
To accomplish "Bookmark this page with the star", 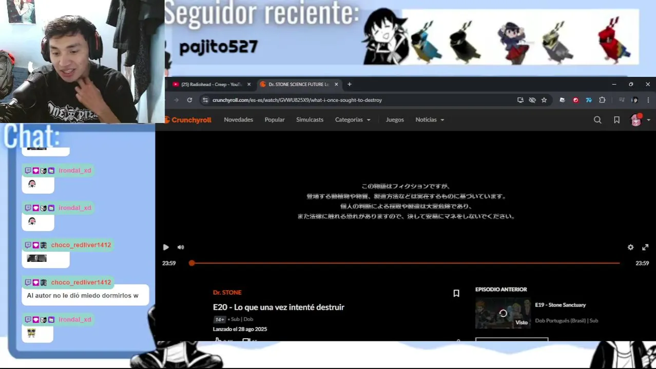I will pyautogui.click(x=544, y=100).
